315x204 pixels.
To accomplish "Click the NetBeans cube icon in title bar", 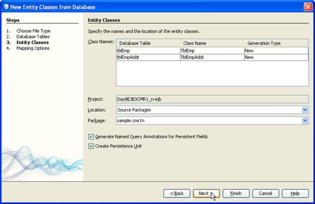I will tap(6, 7).
